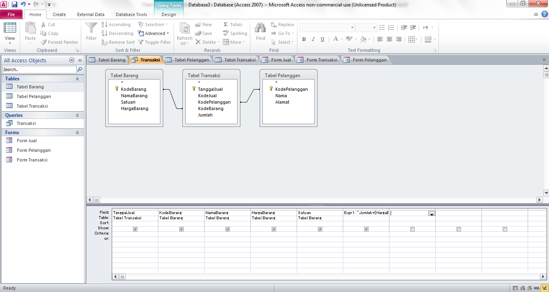
Task: Switch to the Database Tools tab
Action: 131,14
